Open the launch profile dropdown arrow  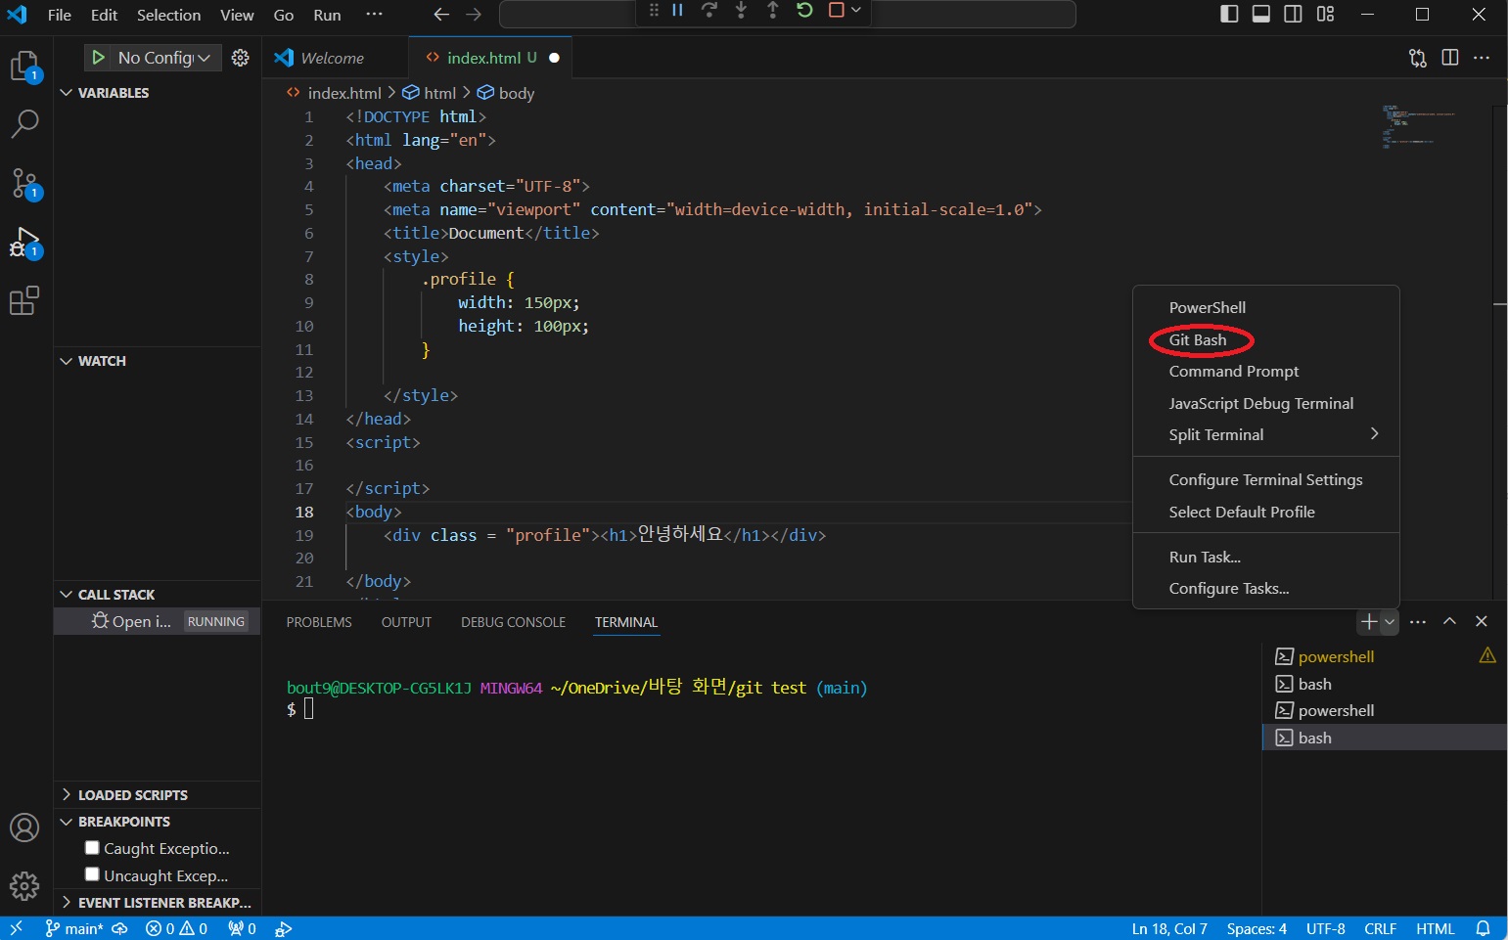tap(1390, 621)
